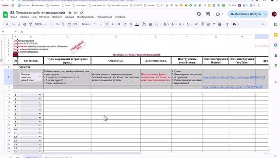
Task: Get add-ons plus icon in side panel
Action: point(276,82)
